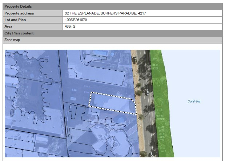The height and width of the screenshot is (161, 225).
Task: Click the 100SP261079 lot plan value
Action: click(76, 20)
